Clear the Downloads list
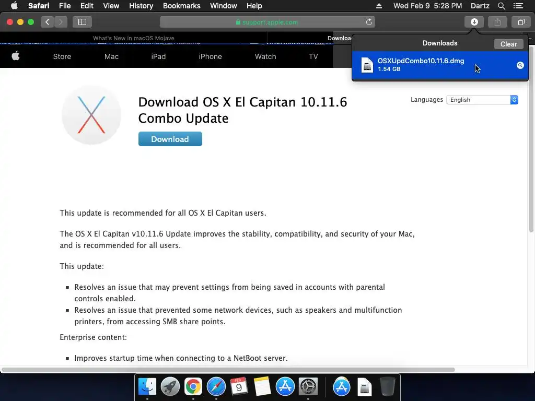Viewport: 535px width, 401px height. pos(508,44)
